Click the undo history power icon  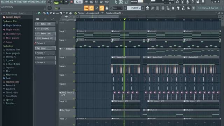pyautogui.click(x=177, y=2)
